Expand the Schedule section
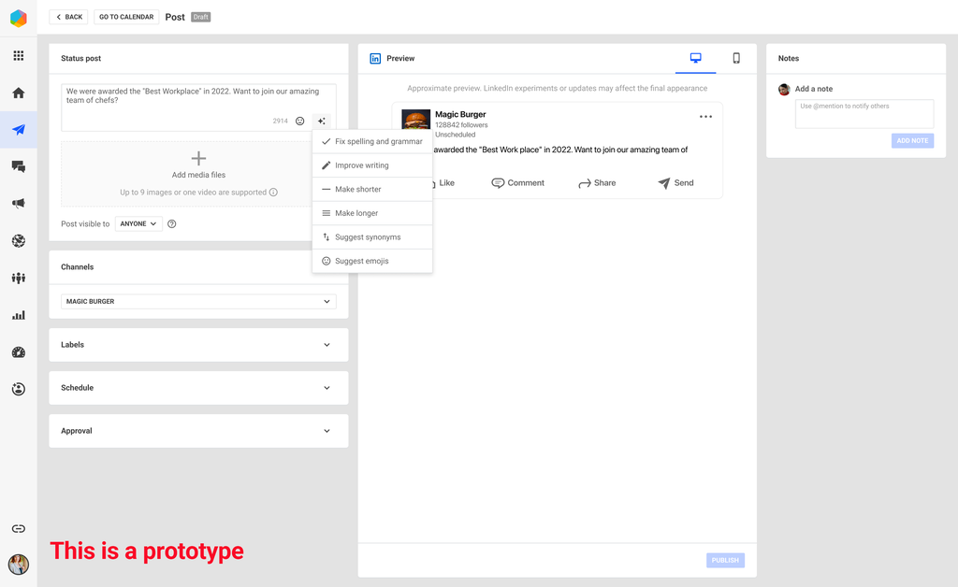Image resolution: width=958 pixels, height=587 pixels. pos(198,388)
